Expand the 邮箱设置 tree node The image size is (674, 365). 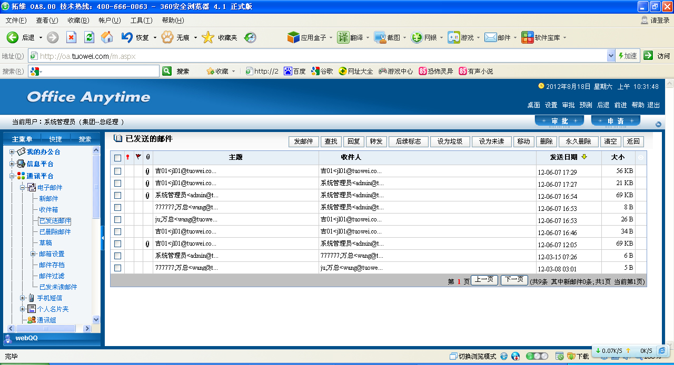click(33, 254)
